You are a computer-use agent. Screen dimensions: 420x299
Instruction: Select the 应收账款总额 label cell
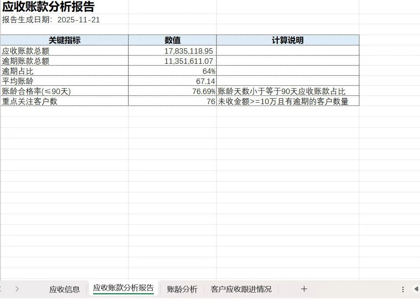click(65, 50)
